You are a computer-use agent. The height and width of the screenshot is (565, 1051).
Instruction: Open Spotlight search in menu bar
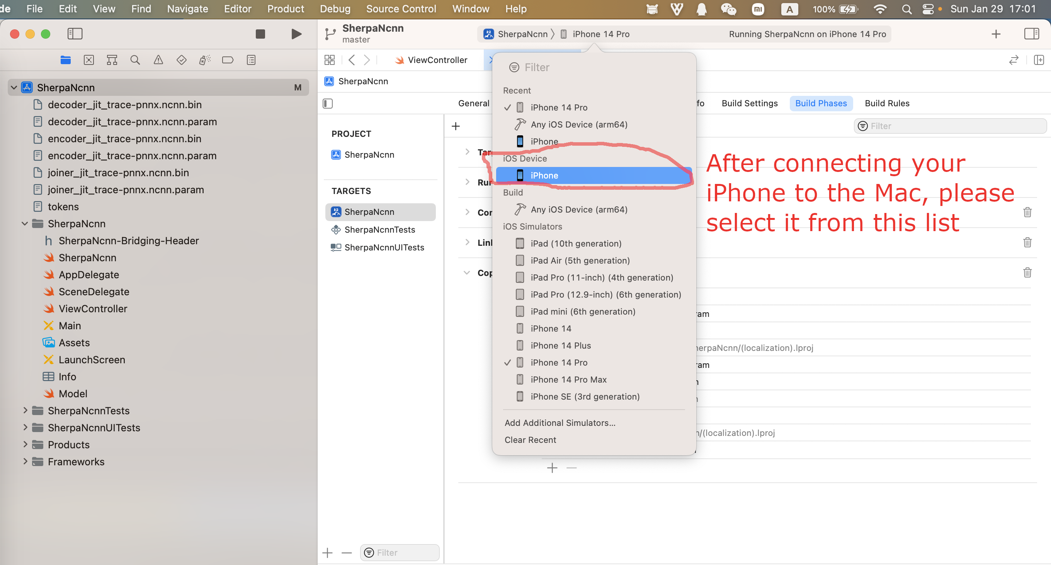[x=906, y=9]
